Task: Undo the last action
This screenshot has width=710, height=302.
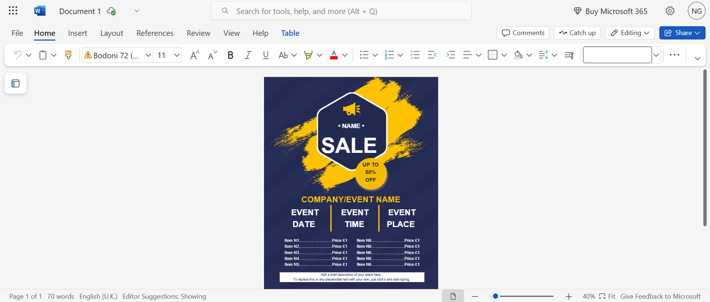Action: coord(17,55)
